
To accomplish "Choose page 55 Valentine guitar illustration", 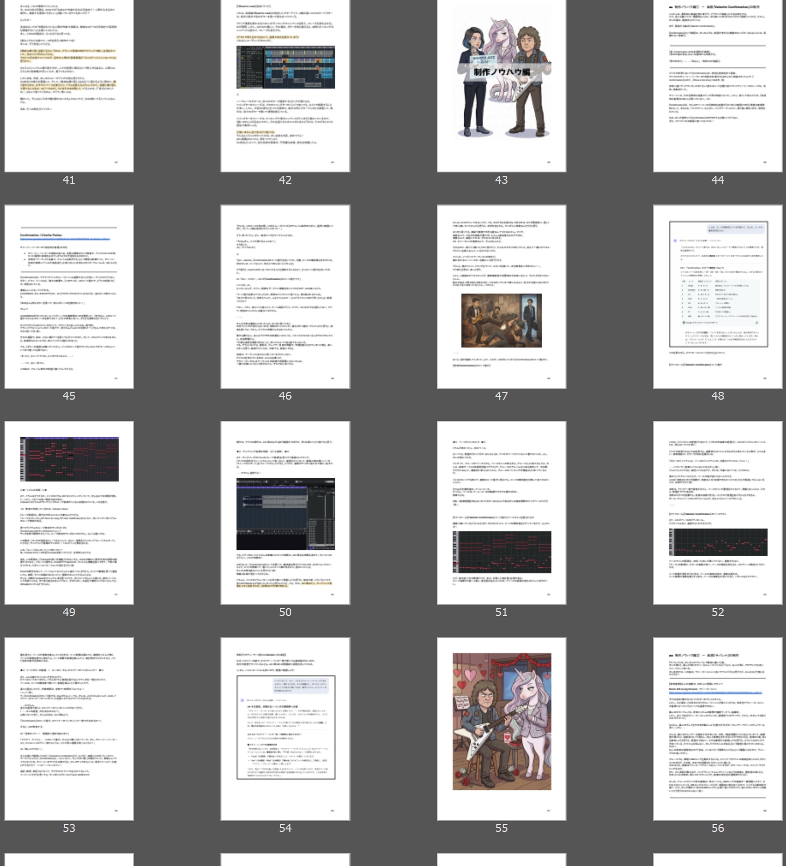I will [x=501, y=729].
